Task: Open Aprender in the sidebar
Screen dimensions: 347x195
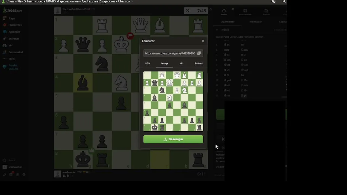Action: point(12,32)
